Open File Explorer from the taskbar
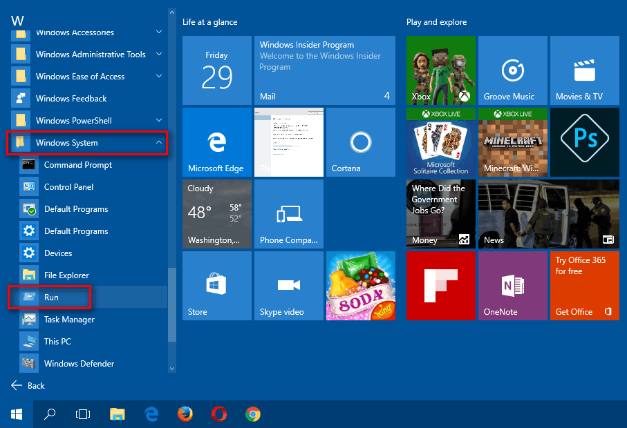This screenshot has height=428, width=627. (x=117, y=414)
